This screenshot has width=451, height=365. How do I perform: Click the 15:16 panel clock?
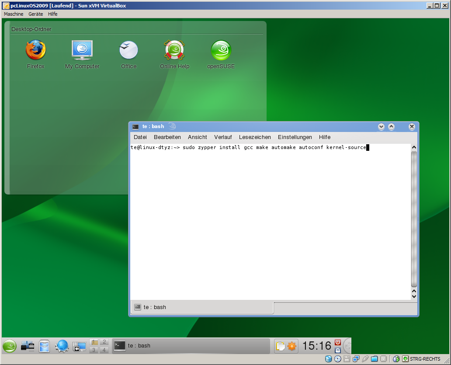317,346
